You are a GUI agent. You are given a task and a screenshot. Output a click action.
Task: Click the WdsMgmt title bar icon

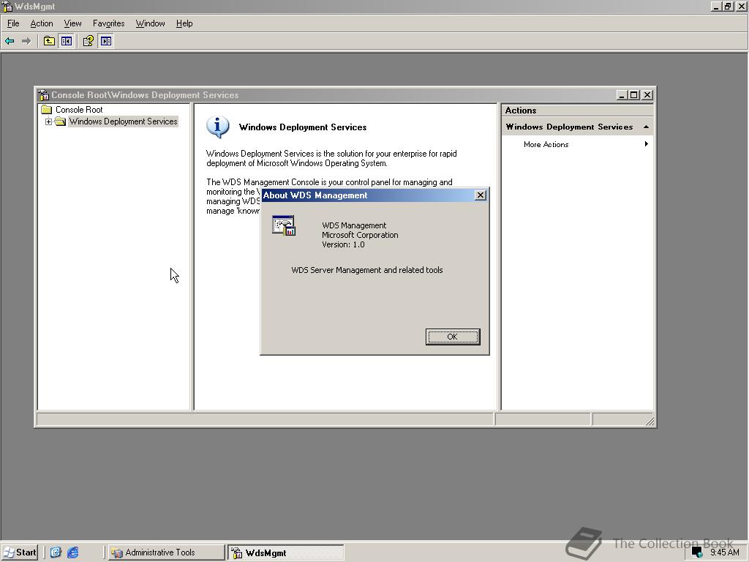pyautogui.click(x=7, y=6)
